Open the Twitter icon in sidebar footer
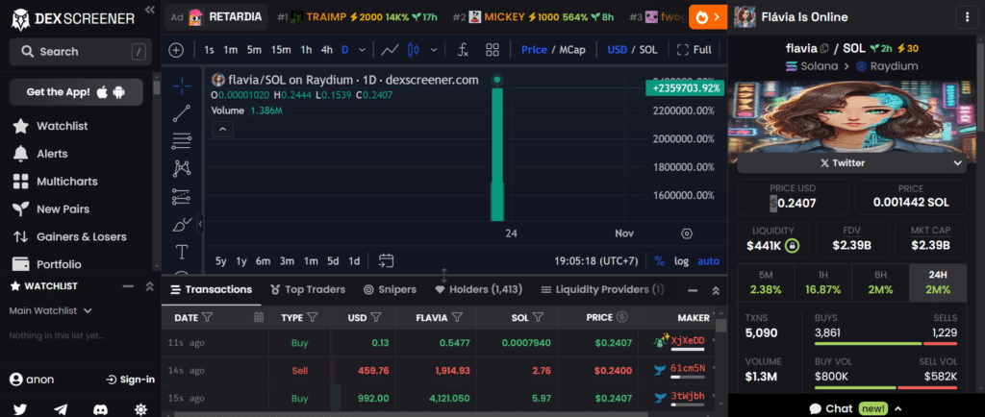Image resolution: width=985 pixels, height=417 pixels. coord(20,409)
